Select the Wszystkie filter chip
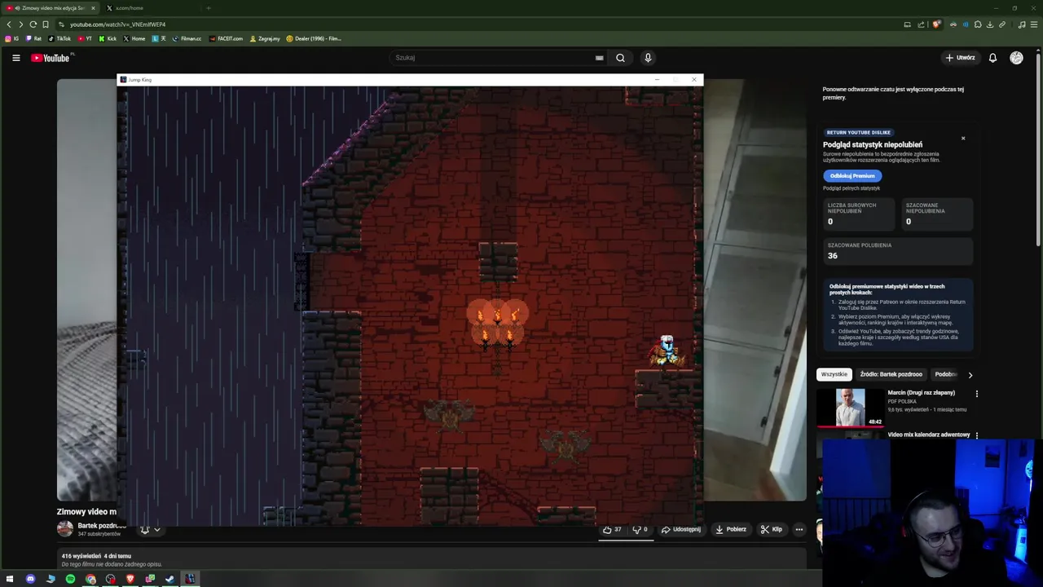The width and height of the screenshot is (1043, 587). tap(834, 374)
